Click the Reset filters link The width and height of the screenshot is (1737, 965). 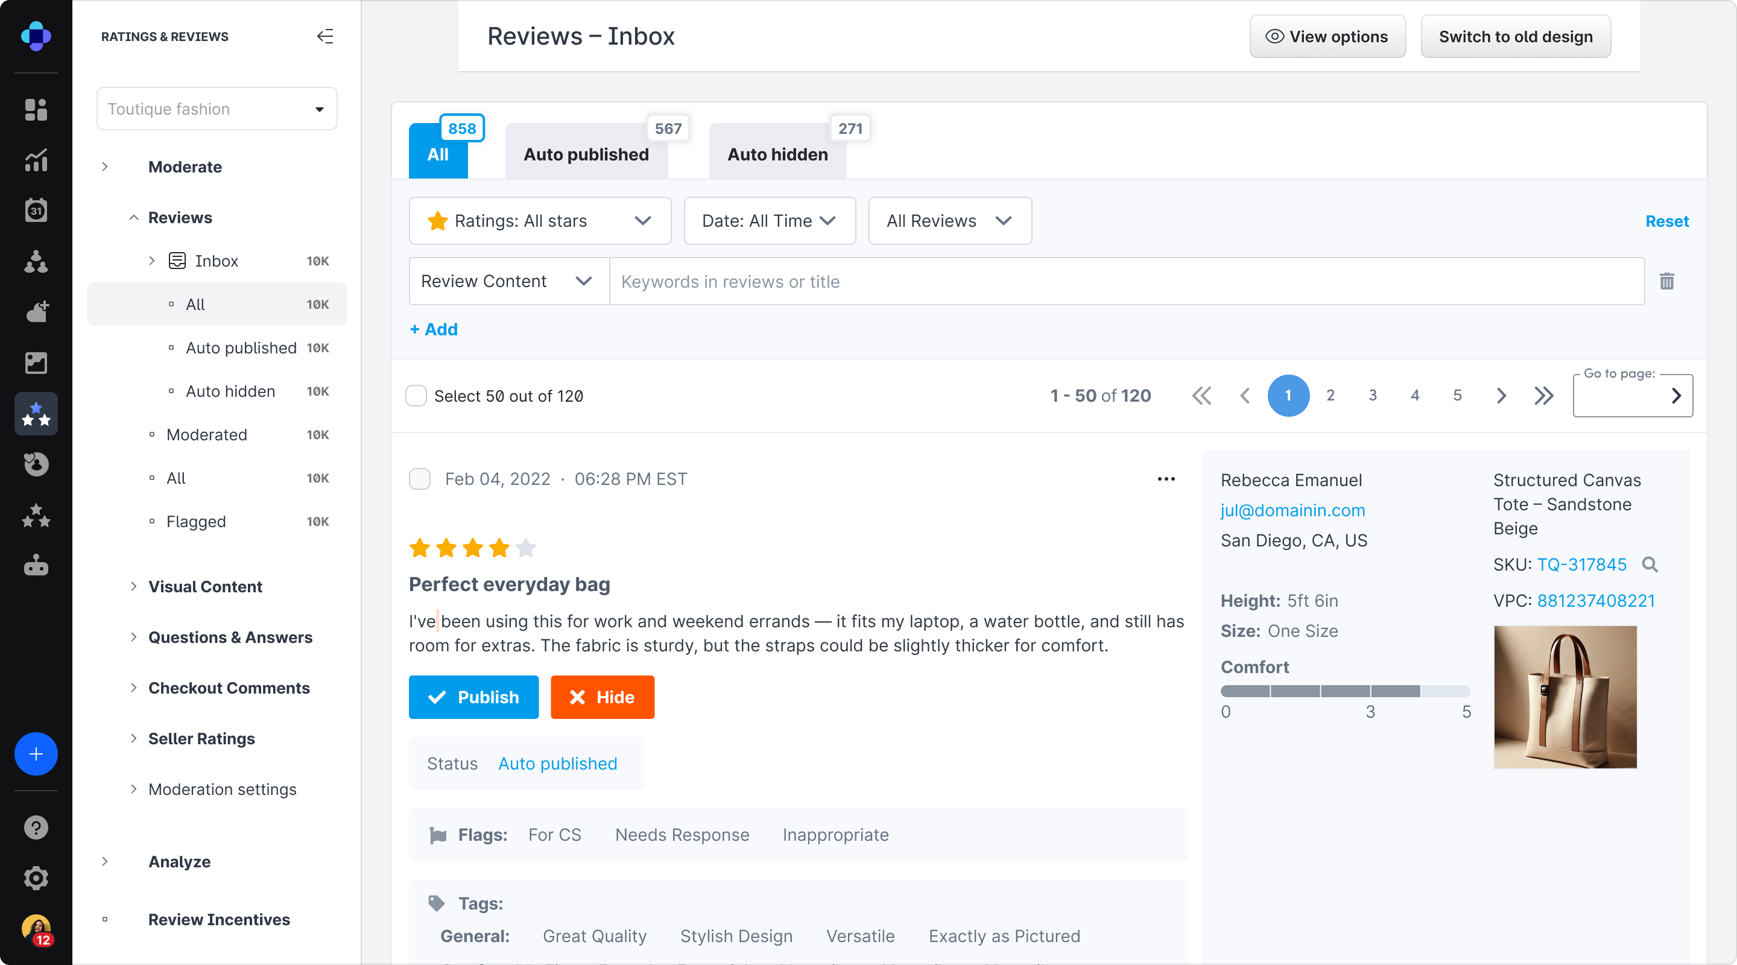click(x=1667, y=221)
